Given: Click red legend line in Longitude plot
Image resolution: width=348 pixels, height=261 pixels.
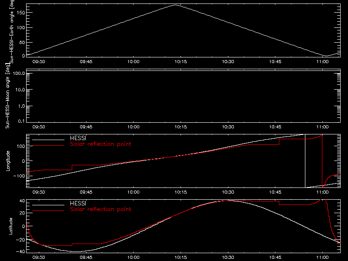Looking at the screenshot, I should pos(48,146).
